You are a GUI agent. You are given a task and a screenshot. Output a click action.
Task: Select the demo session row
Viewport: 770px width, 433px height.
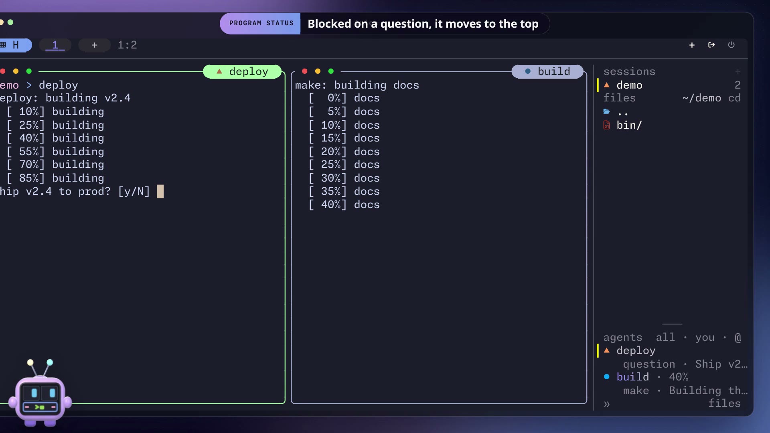[x=672, y=85]
